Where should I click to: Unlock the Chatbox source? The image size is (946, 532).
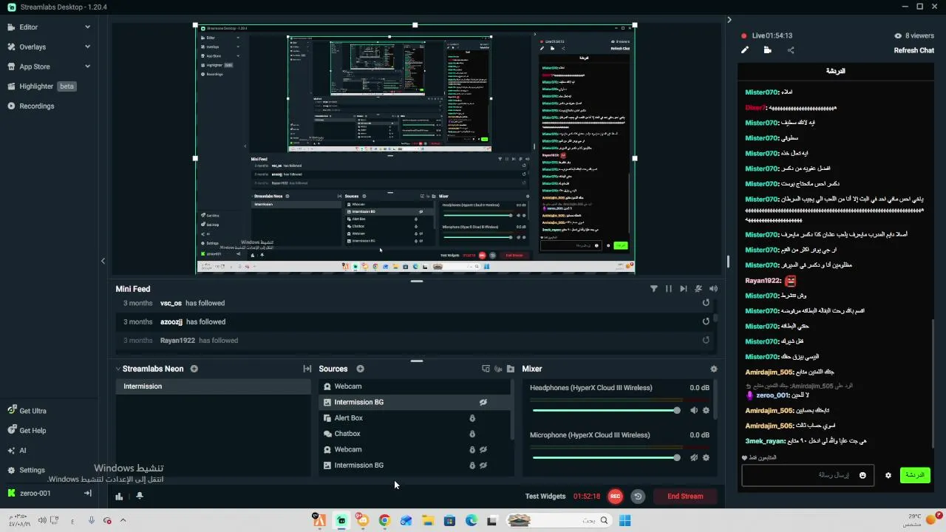coord(472,434)
